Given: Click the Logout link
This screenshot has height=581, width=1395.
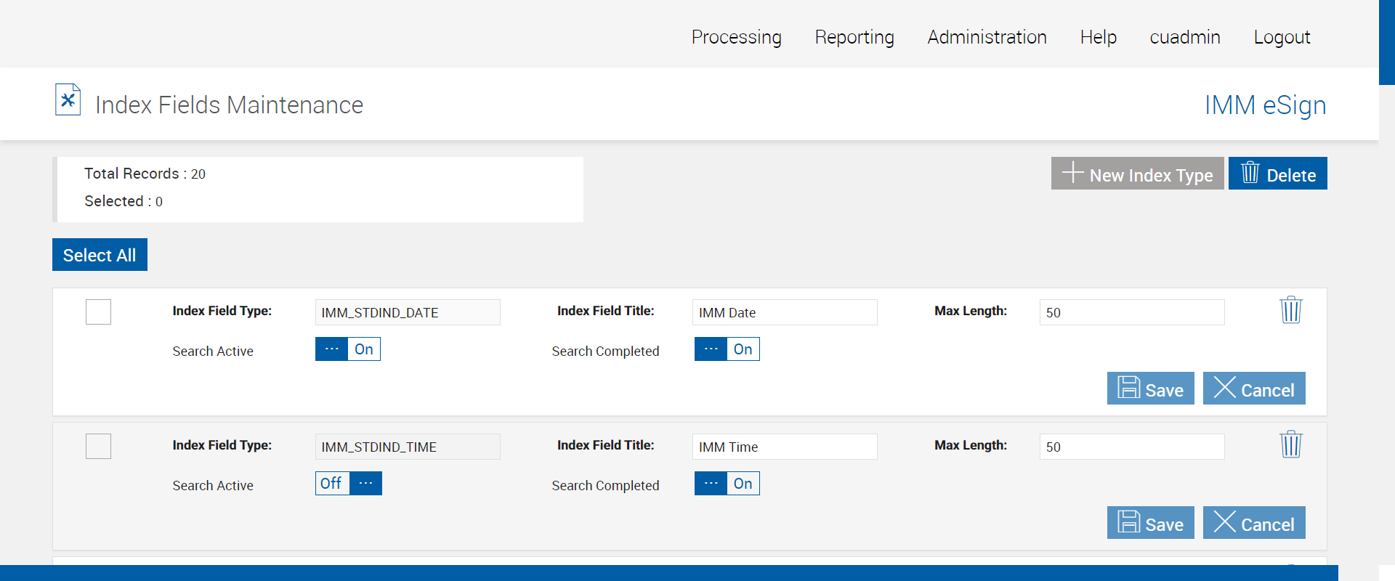Looking at the screenshot, I should click(x=1282, y=37).
